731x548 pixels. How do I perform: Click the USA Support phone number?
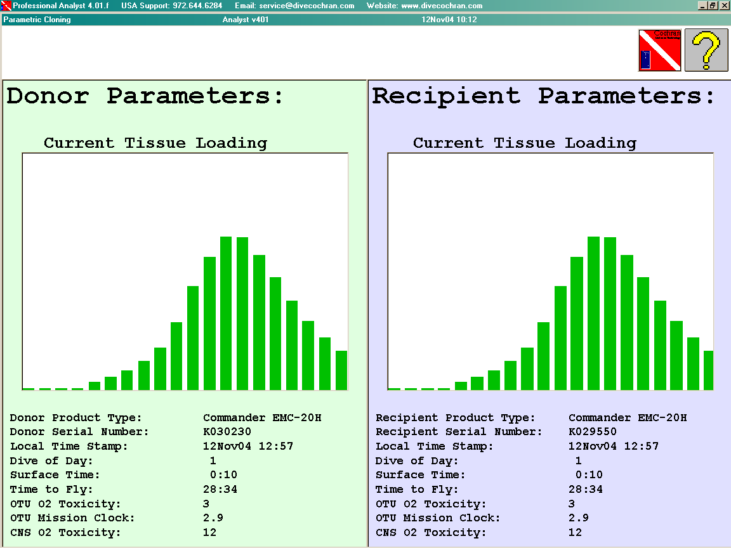click(x=197, y=6)
